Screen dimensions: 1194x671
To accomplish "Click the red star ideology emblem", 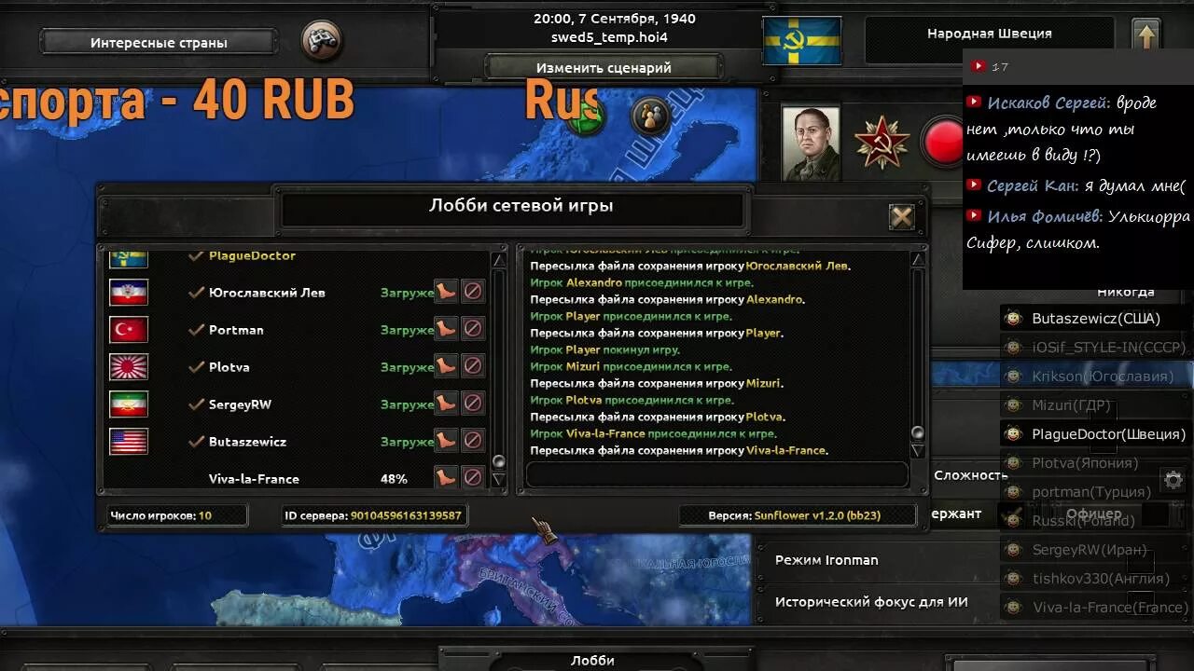I will pyautogui.click(x=882, y=143).
